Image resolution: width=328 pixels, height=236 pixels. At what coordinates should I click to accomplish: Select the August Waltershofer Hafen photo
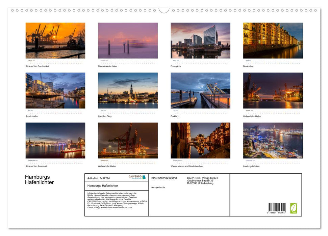(273, 90)
